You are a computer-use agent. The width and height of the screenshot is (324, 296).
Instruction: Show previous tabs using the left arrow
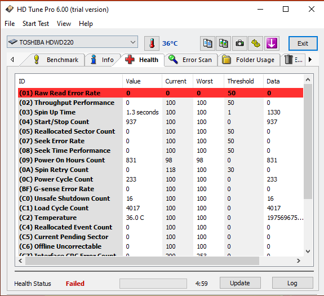click(12, 60)
